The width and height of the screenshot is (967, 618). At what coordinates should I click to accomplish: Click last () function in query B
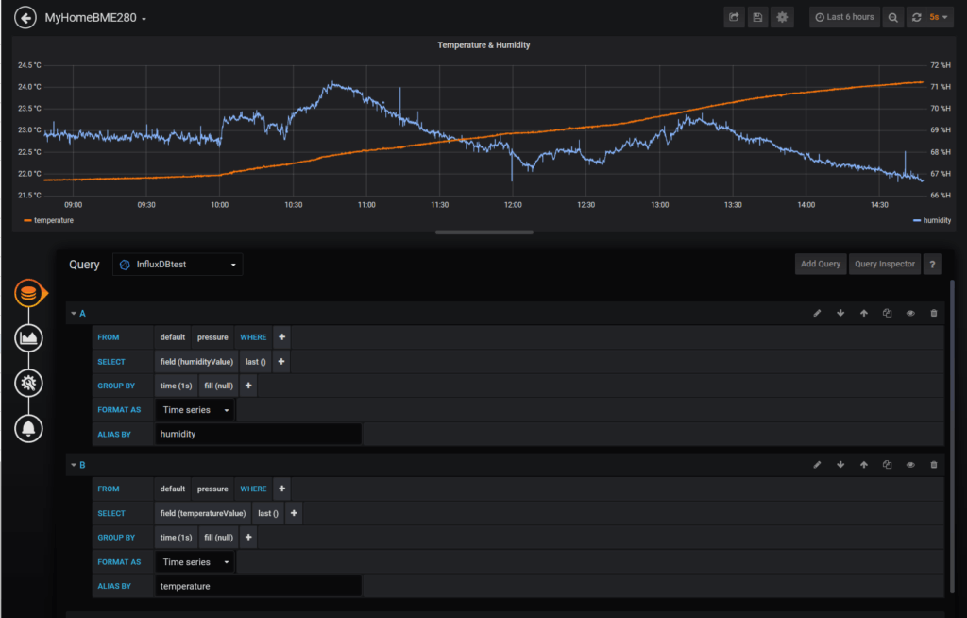pyautogui.click(x=267, y=513)
